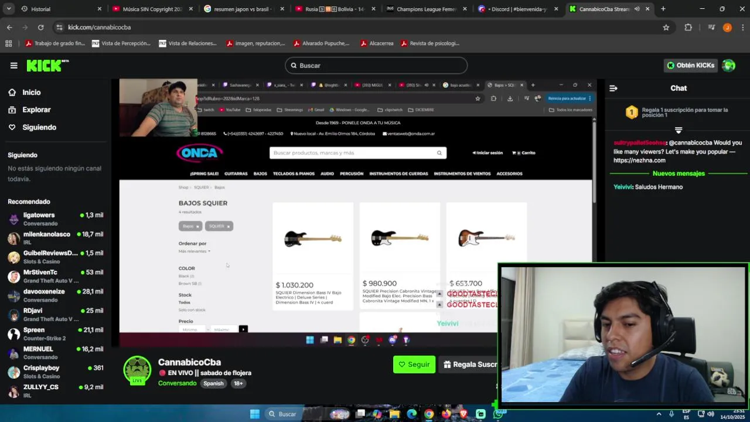750x422 pixels.
Task: Switch to Champions League Femenina tab
Action: pyautogui.click(x=427, y=9)
